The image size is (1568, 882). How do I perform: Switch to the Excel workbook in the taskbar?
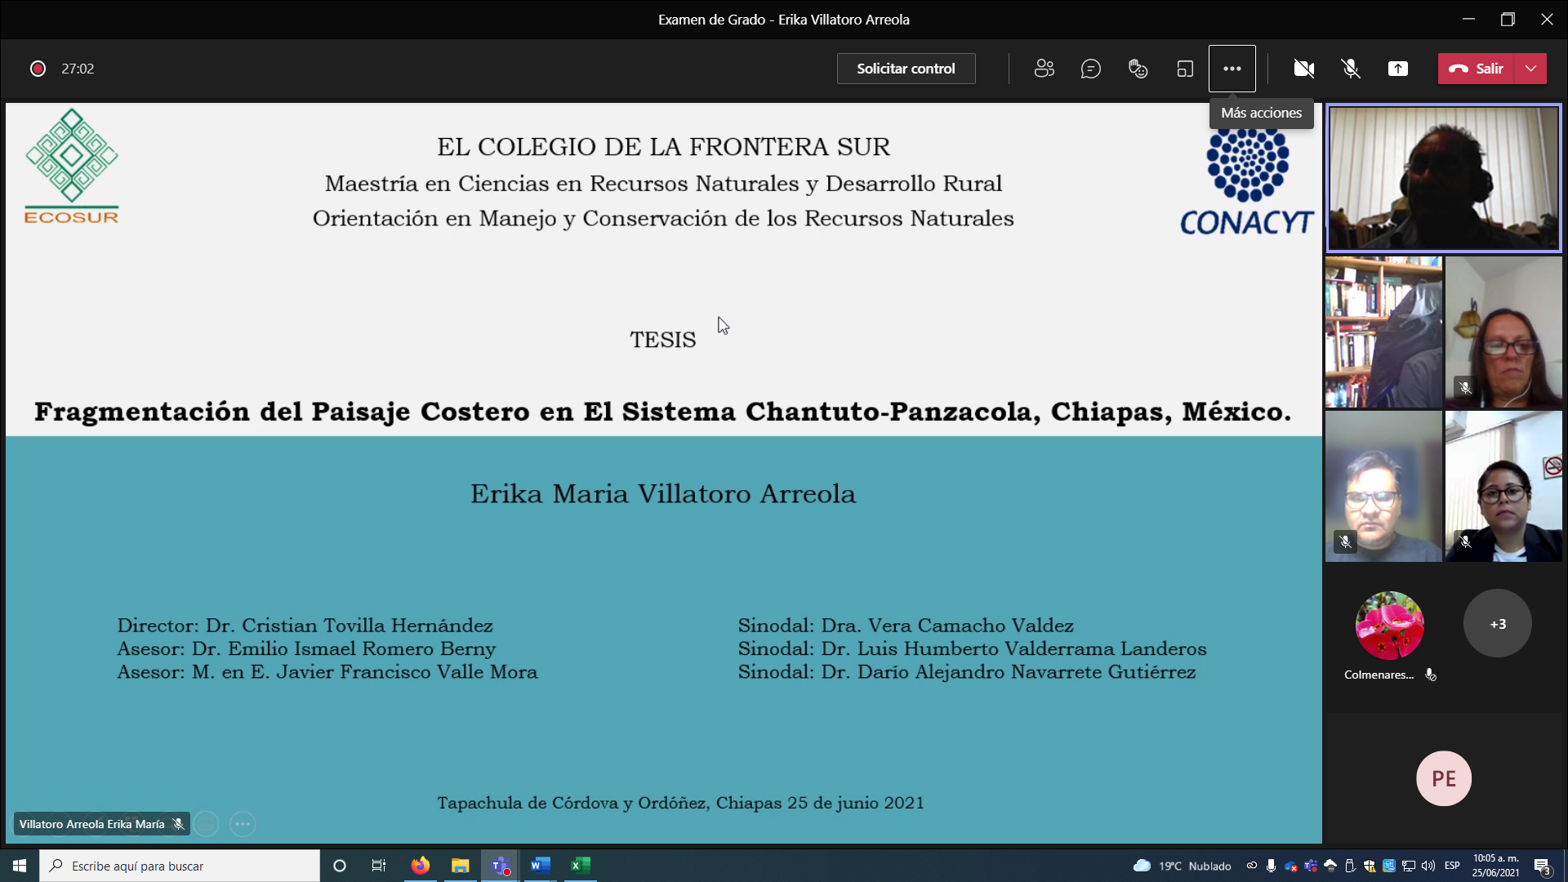(x=581, y=866)
